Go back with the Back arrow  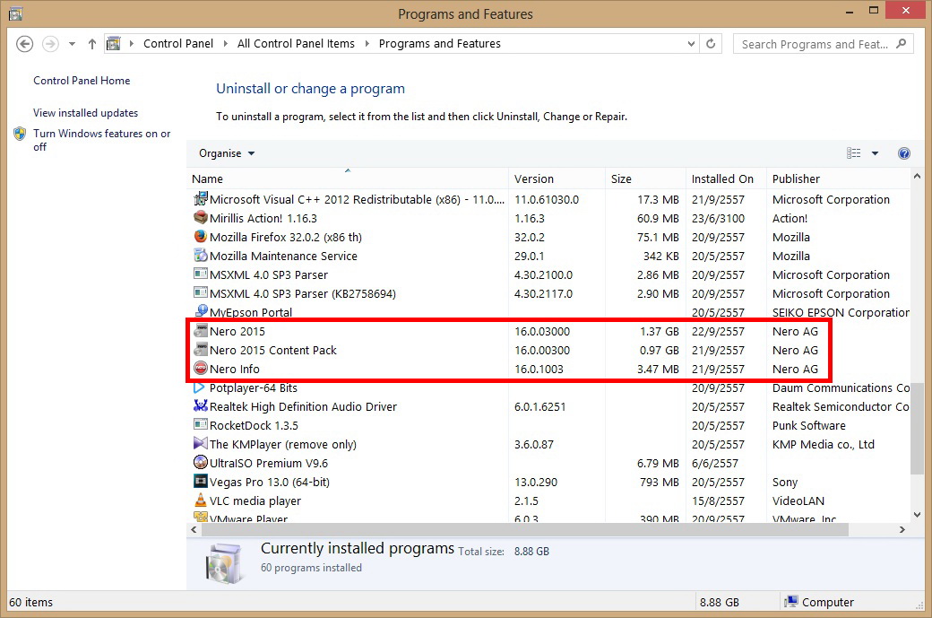[x=24, y=44]
